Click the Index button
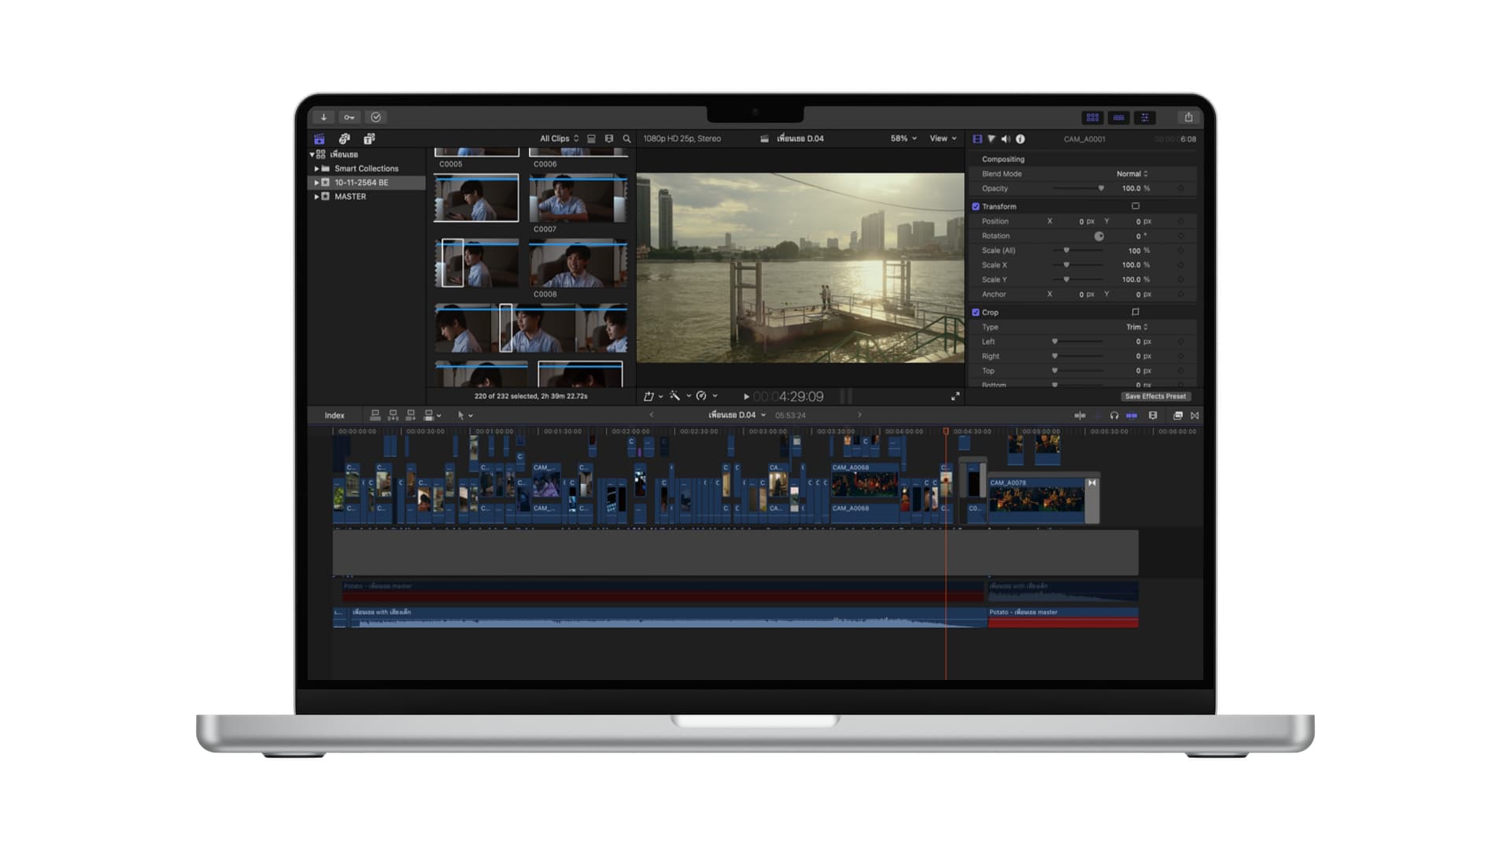Image resolution: width=1511 pixels, height=850 pixels. tap(334, 416)
